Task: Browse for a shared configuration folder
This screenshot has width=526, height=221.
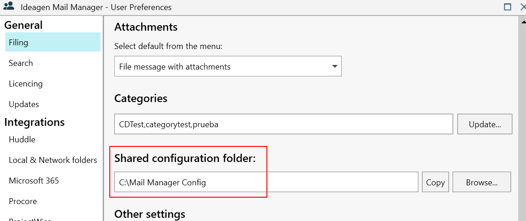Action: click(481, 182)
